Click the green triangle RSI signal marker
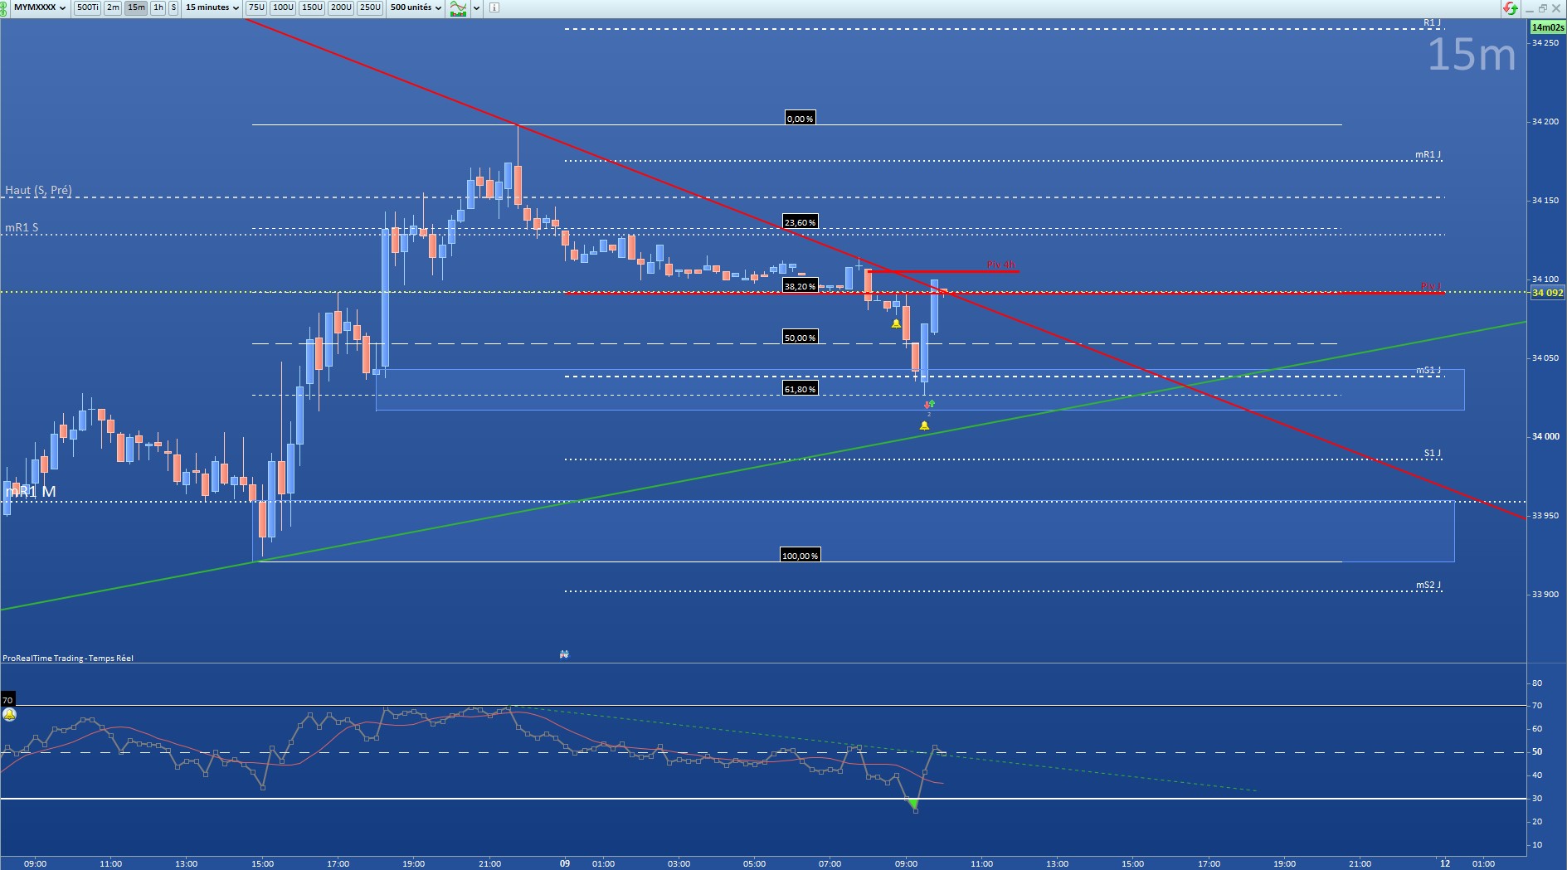The image size is (1567, 870). coord(913,804)
